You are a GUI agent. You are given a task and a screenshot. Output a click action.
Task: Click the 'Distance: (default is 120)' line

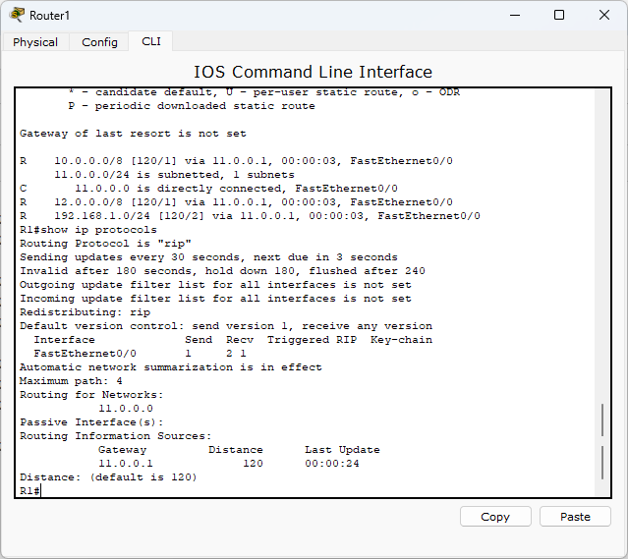click(108, 477)
